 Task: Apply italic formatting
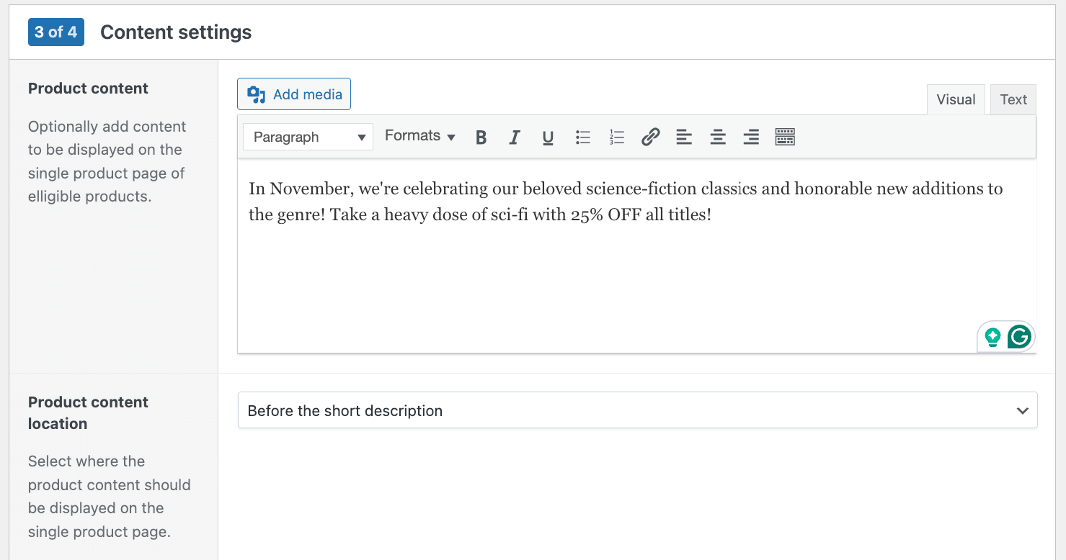click(515, 136)
